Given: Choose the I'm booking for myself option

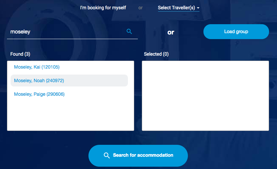Looking at the screenshot, I should pos(103,8).
